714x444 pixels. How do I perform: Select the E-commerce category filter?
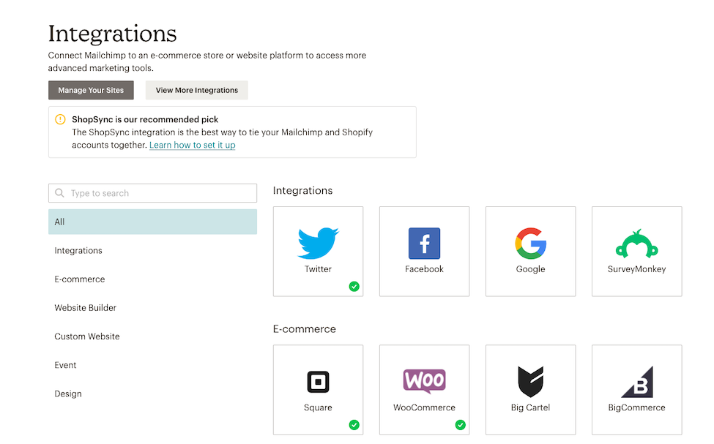[x=79, y=279]
